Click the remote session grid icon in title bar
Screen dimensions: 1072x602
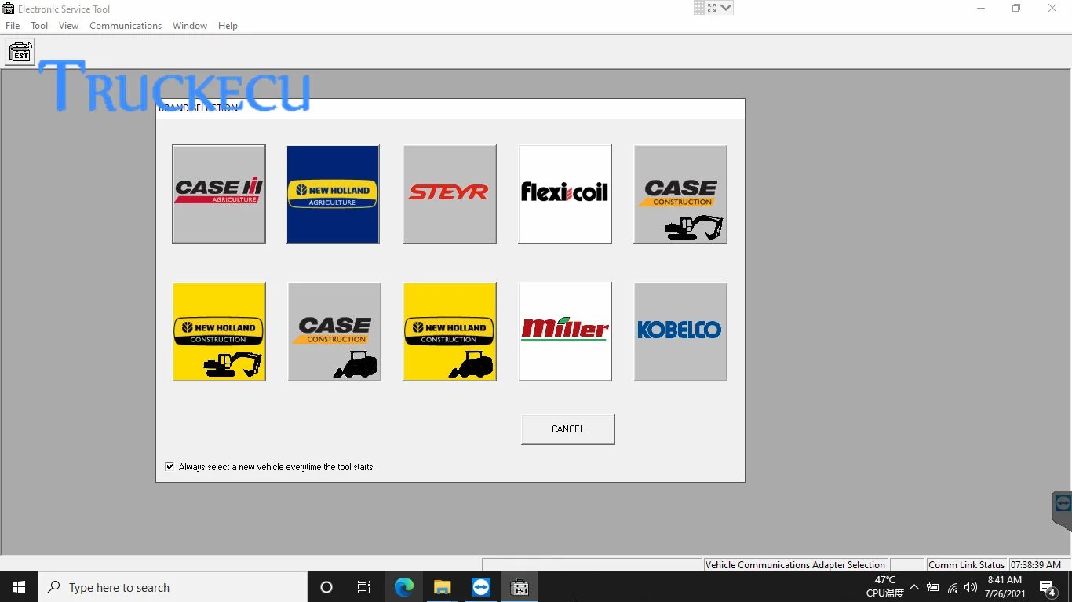(x=699, y=8)
